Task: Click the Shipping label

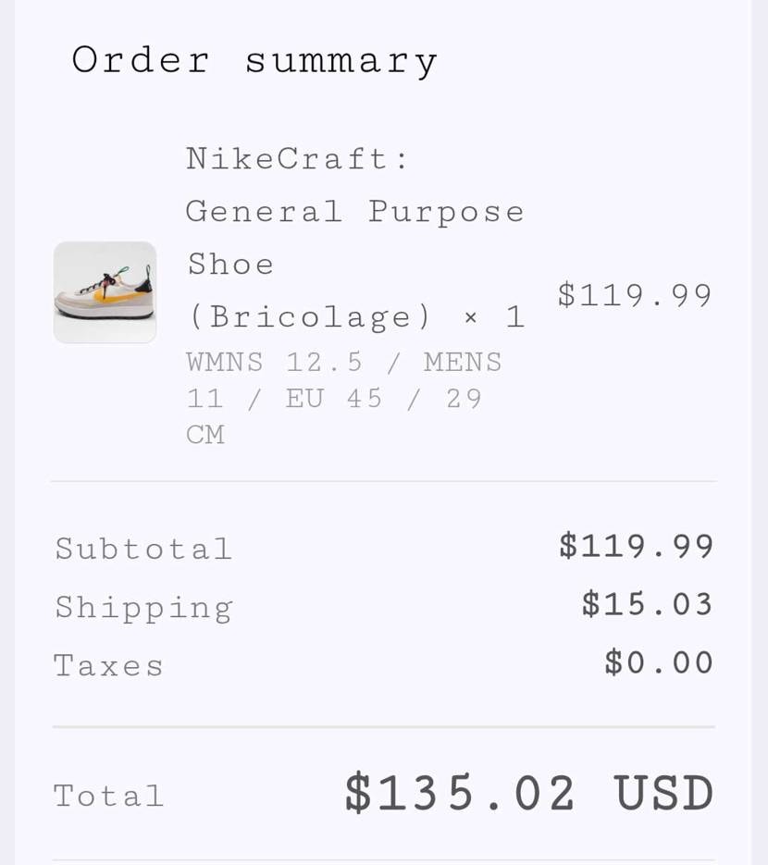Action: tap(143, 607)
